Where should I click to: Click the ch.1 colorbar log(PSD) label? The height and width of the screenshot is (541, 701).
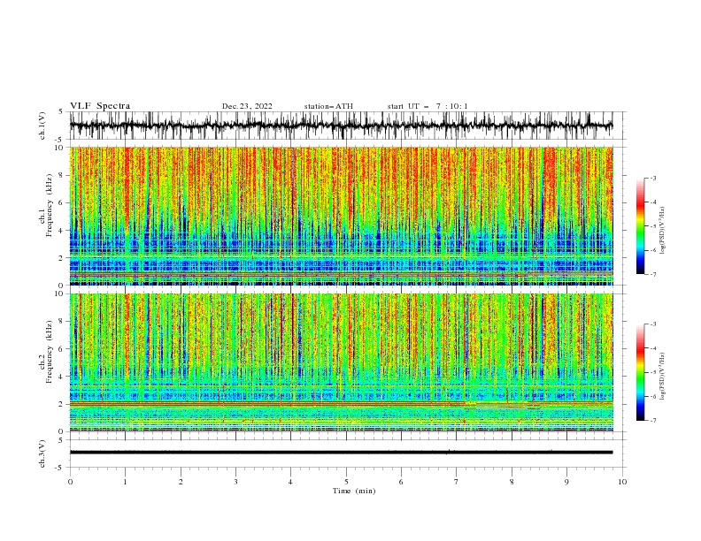click(663, 230)
